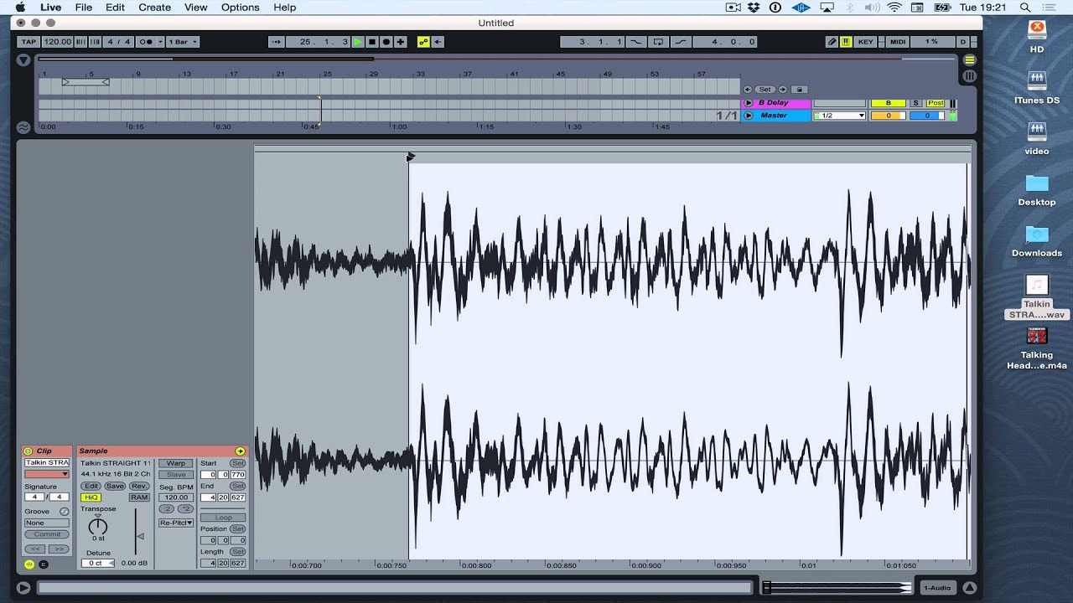The image size is (1073, 603).
Task: Jump to previous locator arrow
Action: 749,90
